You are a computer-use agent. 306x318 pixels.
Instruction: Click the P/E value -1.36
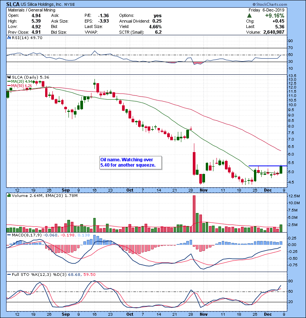[x=104, y=16]
